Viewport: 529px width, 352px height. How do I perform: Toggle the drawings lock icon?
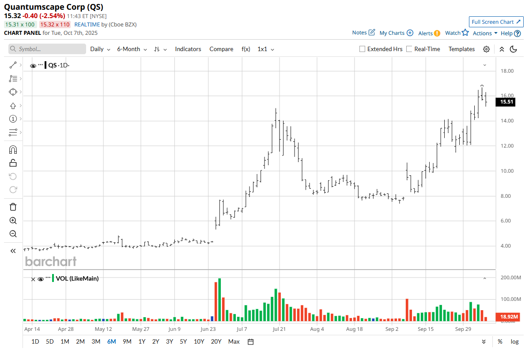pos(13,163)
